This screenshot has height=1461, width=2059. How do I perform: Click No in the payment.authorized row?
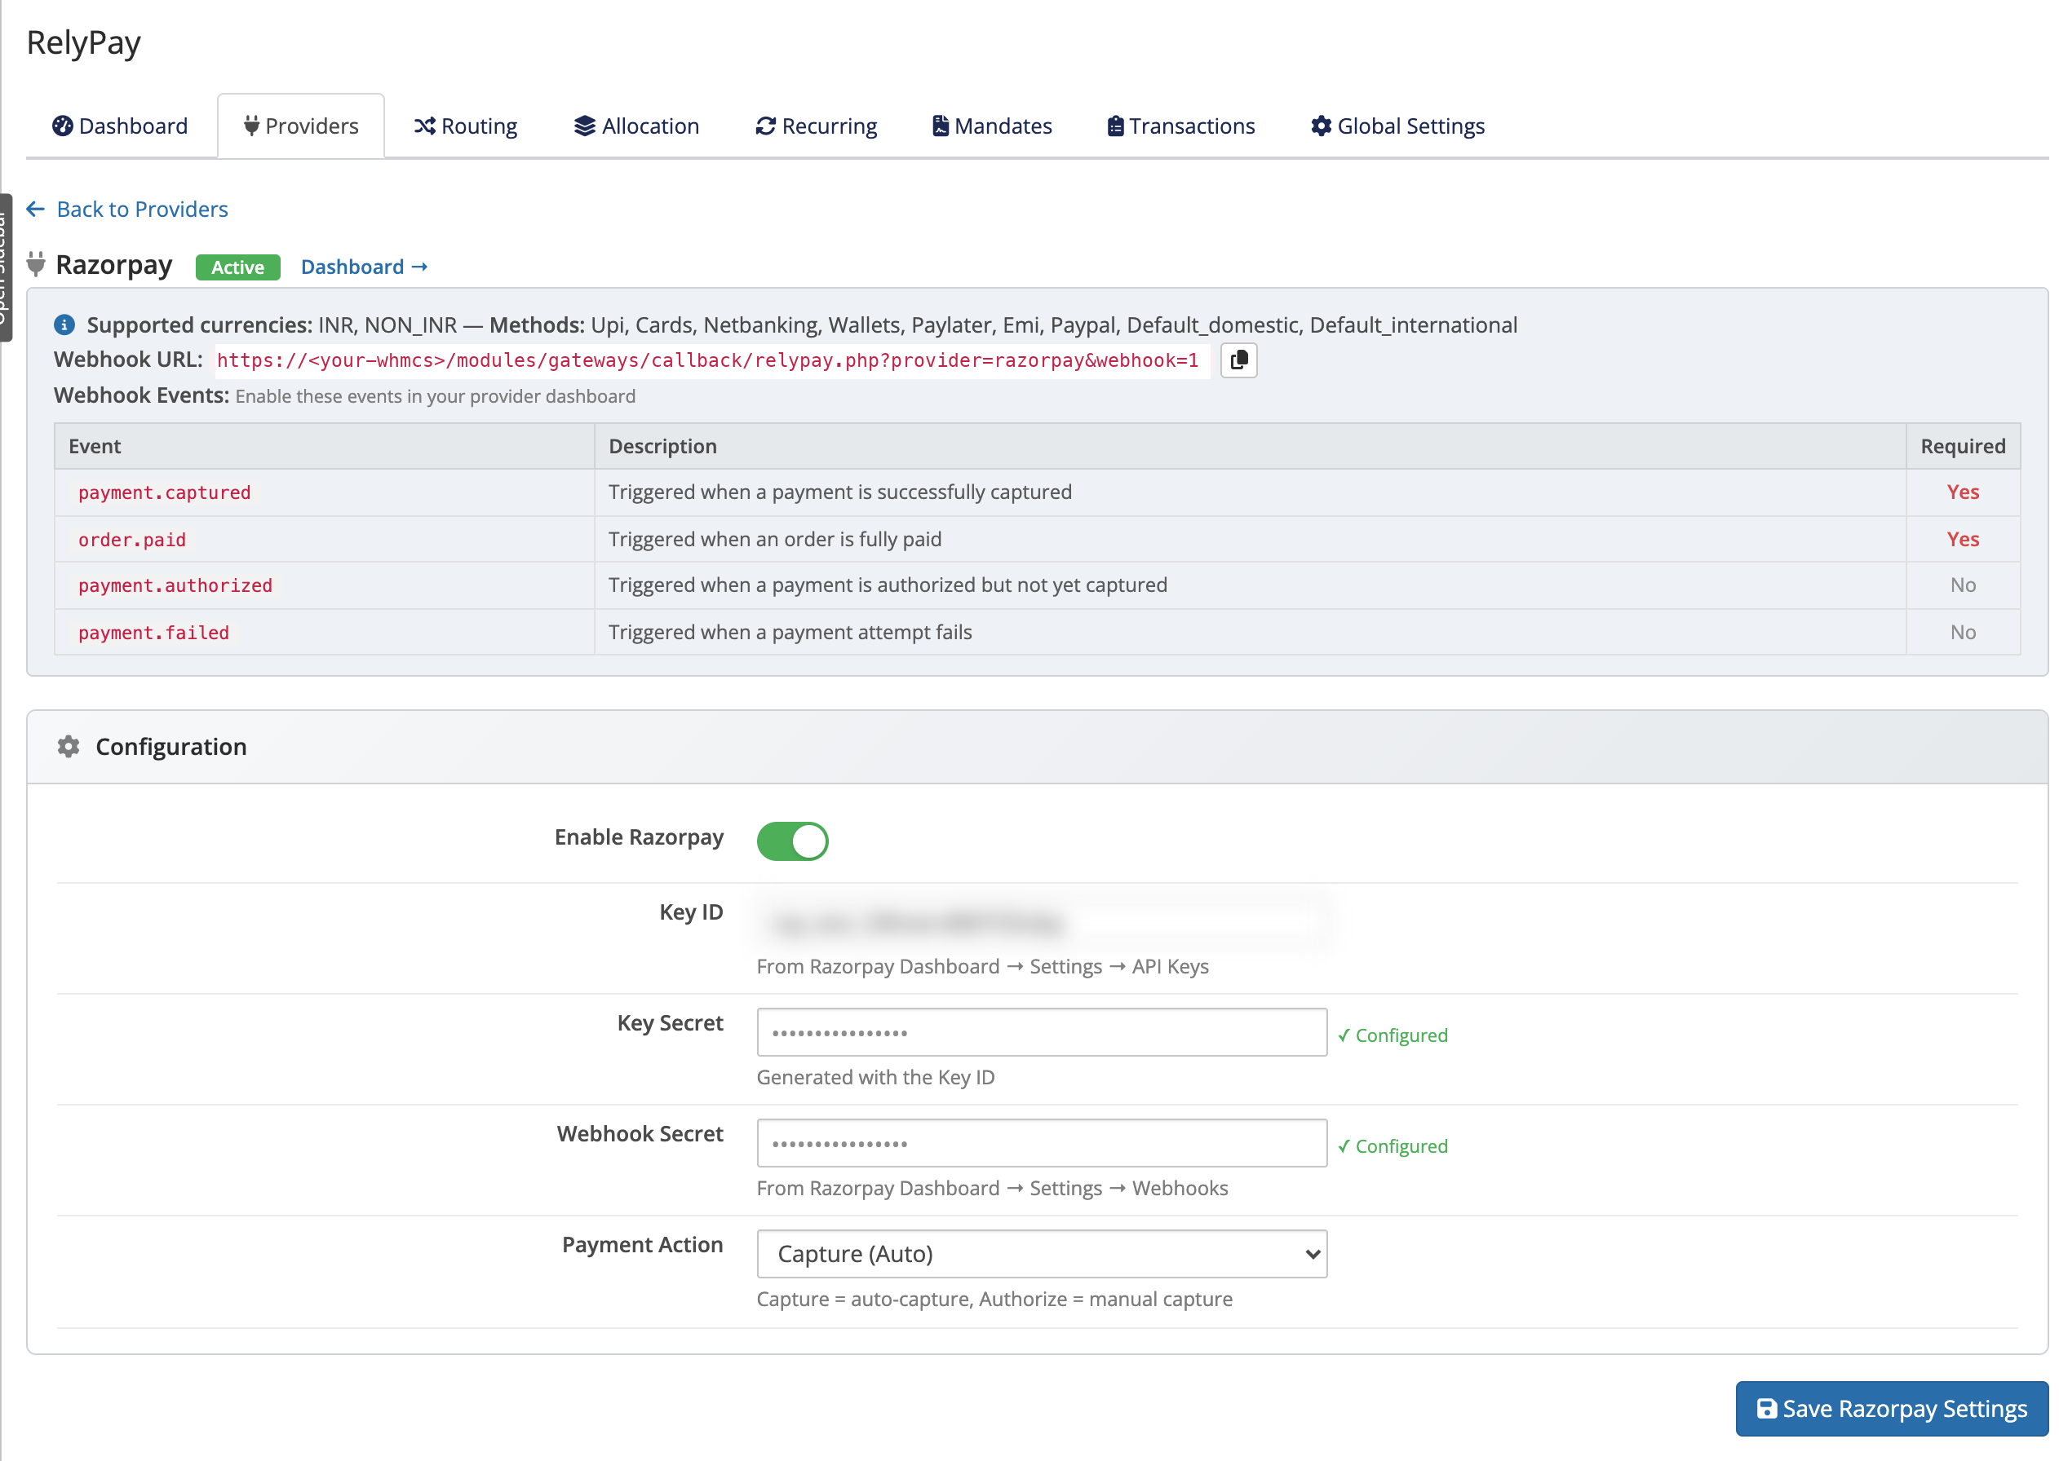click(x=1963, y=585)
